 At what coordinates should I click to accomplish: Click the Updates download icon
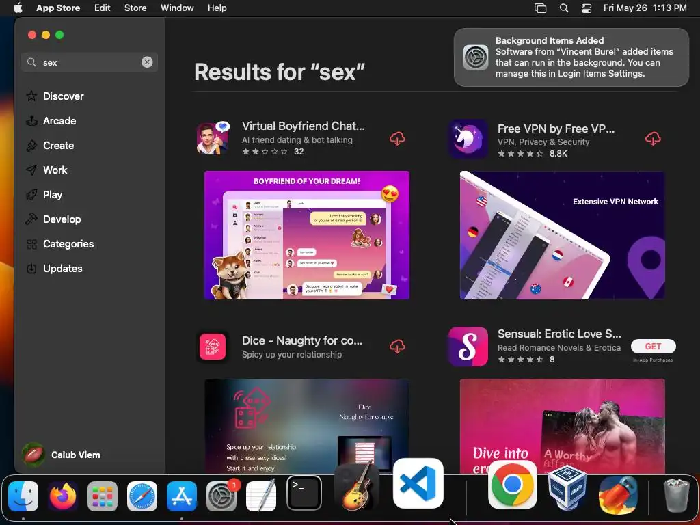[31, 268]
